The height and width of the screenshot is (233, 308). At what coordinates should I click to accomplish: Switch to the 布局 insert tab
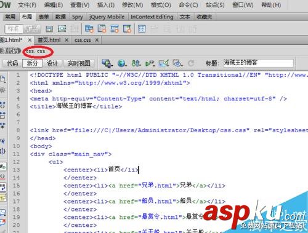click(27, 17)
